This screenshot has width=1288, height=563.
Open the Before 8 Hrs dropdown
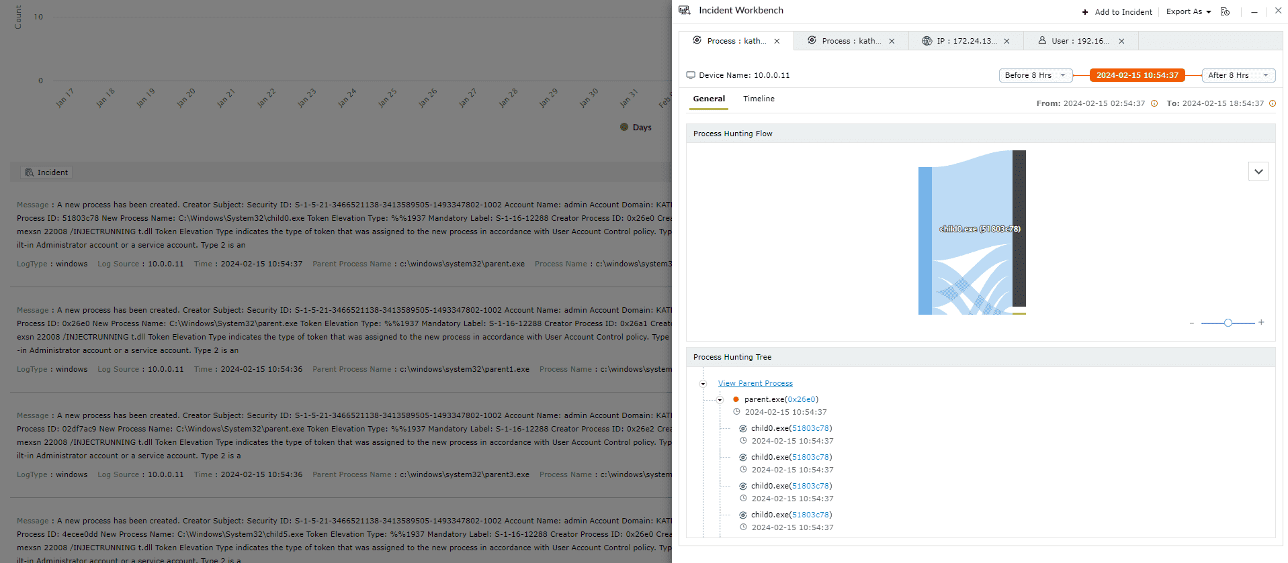[1035, 75]
